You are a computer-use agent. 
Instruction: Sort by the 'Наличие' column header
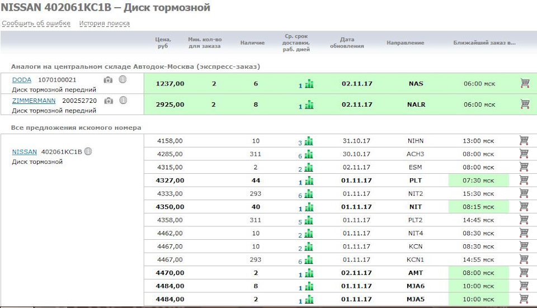point(252,43)
